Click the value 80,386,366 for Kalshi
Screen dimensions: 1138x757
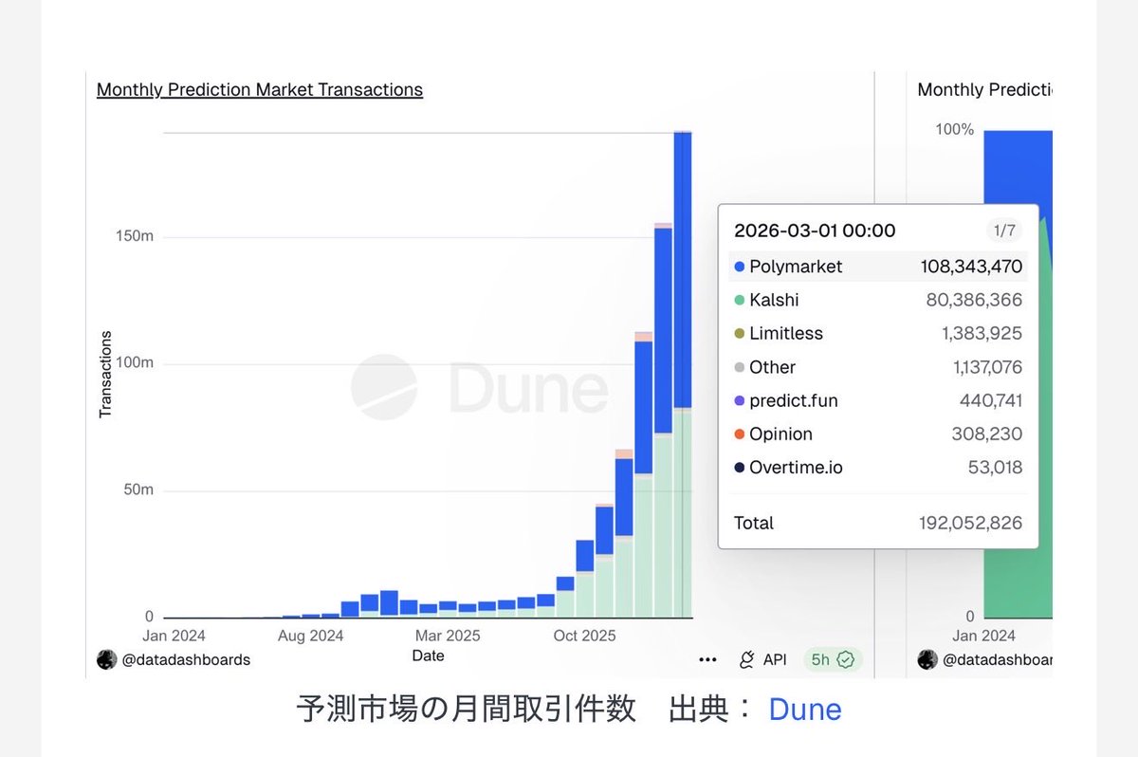(974, 300)
